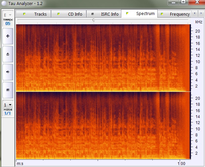Screen dimensions: 205x167
Task: Click the Spectrum tab
Action: [x=141, y=14]
